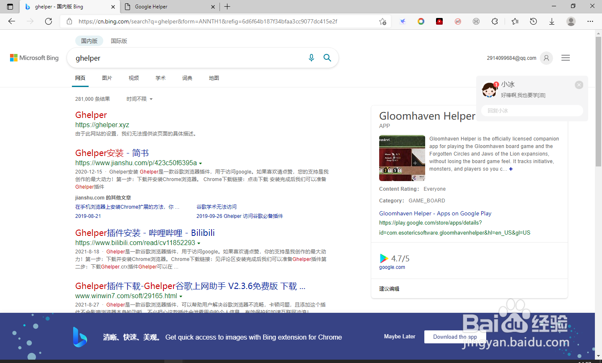Open a new browser tab
The height and width of the screenshot is (363, 602).
click(227, 7)
